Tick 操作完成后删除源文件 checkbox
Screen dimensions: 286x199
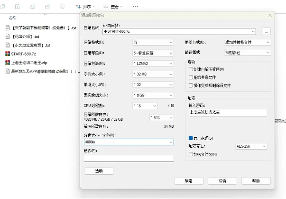191,85
